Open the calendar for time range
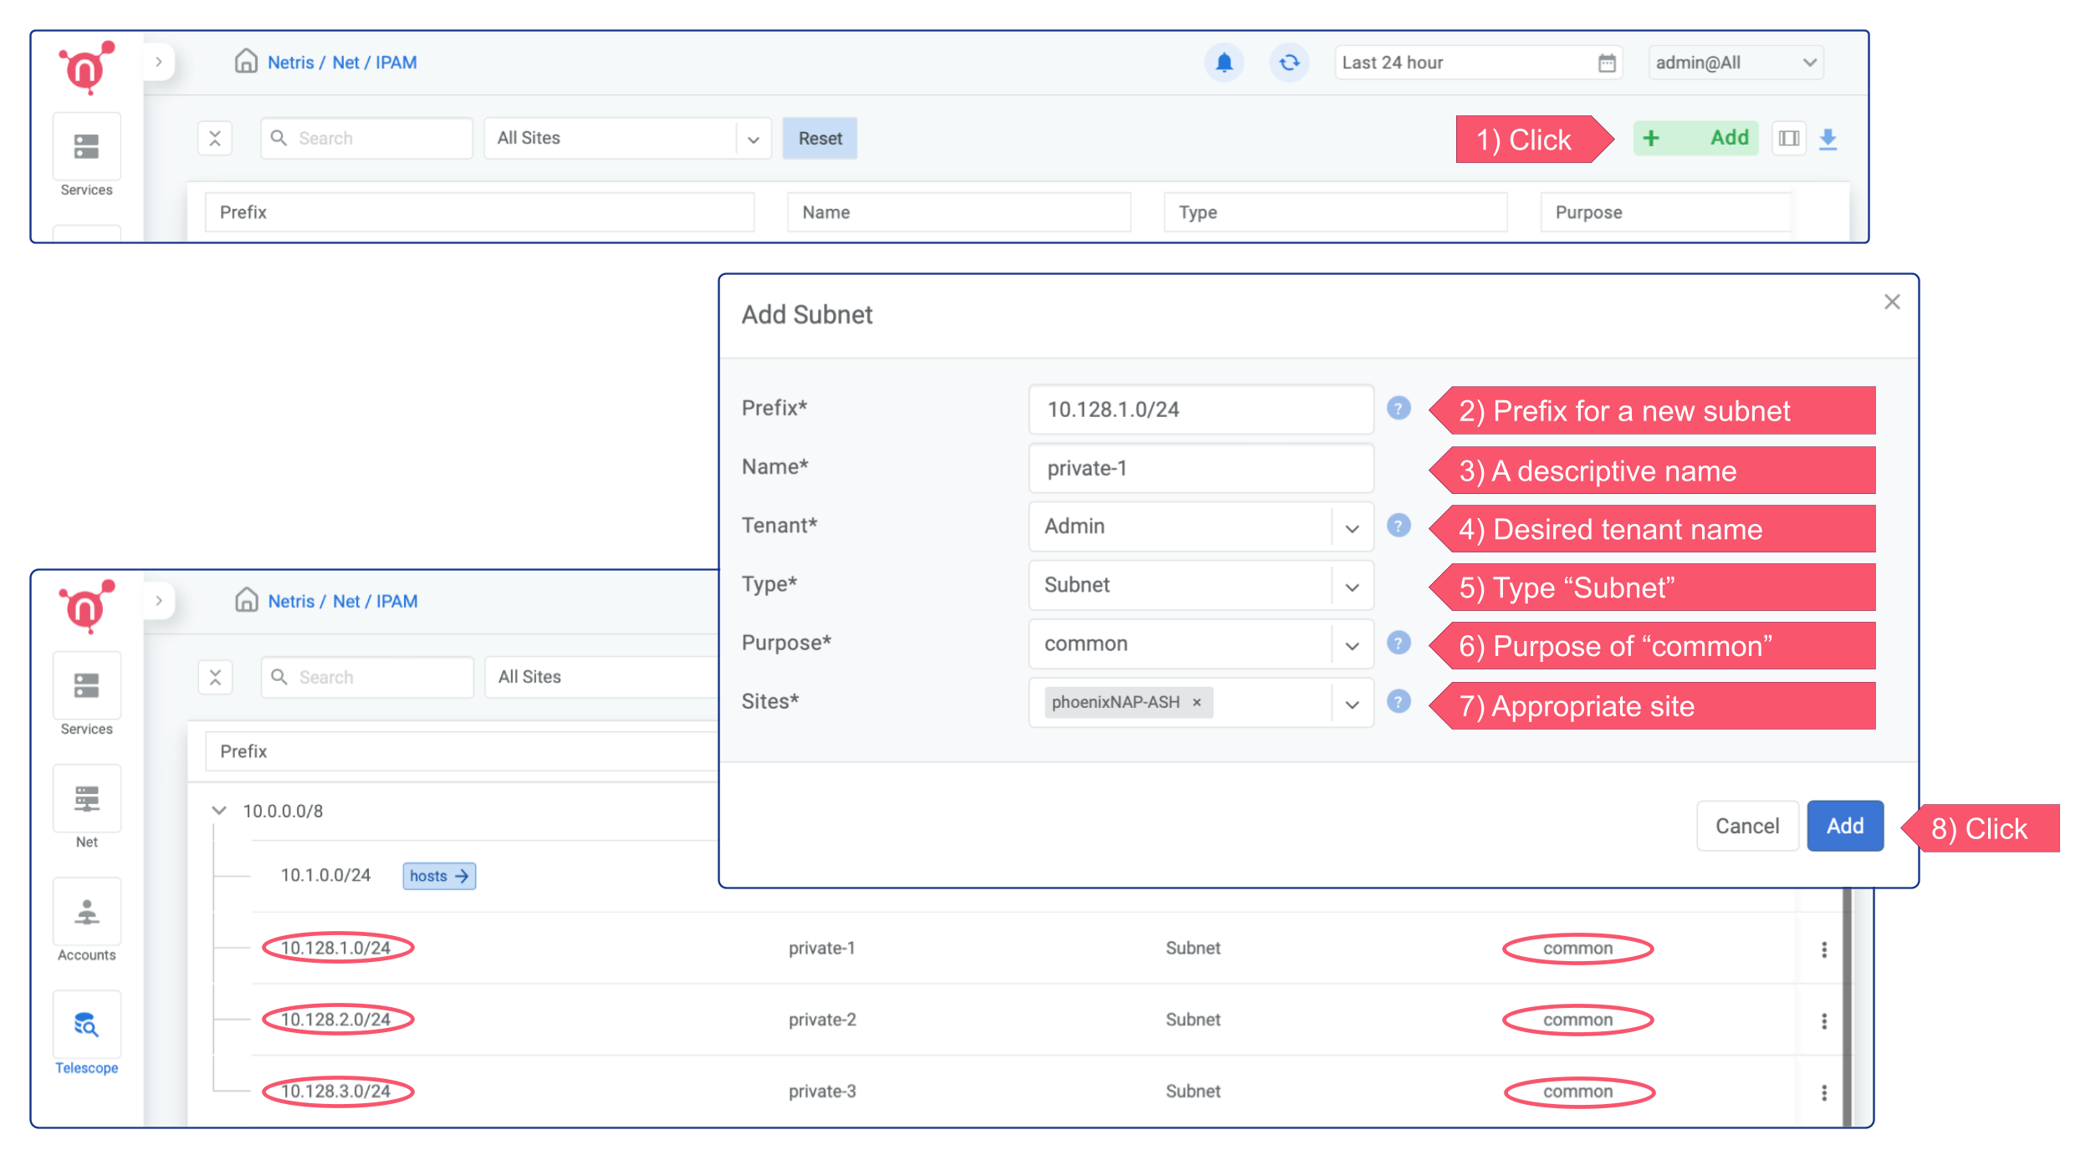2091x1155 pixels. pyautogui.click(x=1605, y=62)
